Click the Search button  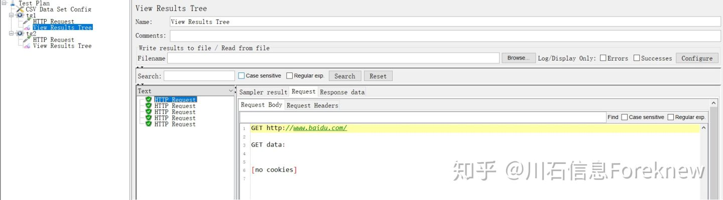click(344, 76)
